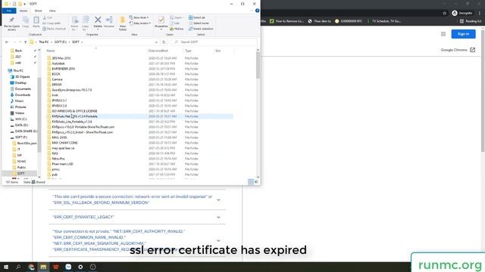The image size is (485, 272).
Task: Click Select all in the ribbon
Action: [197, 17]
